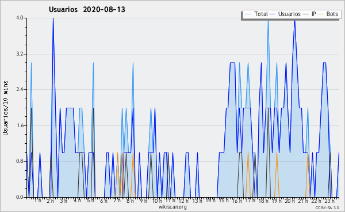Click the '3 h' x-axis label

point(64,201)
